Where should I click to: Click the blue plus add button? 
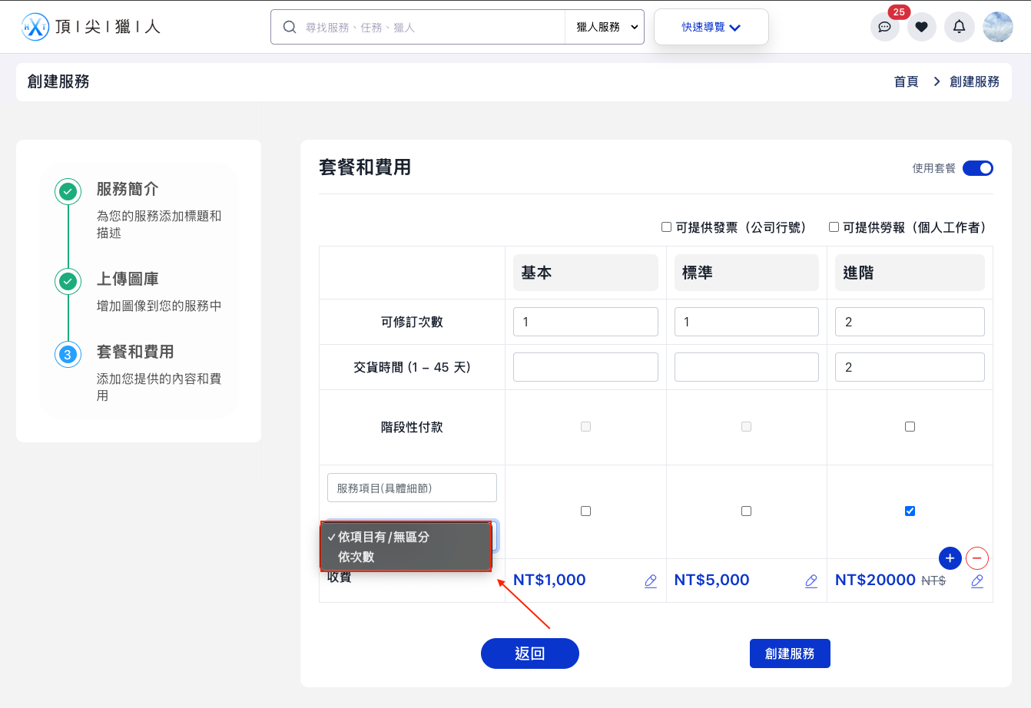950,558
